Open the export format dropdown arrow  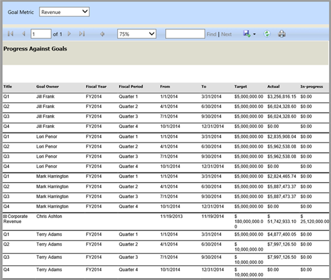[x=254, y=34]
